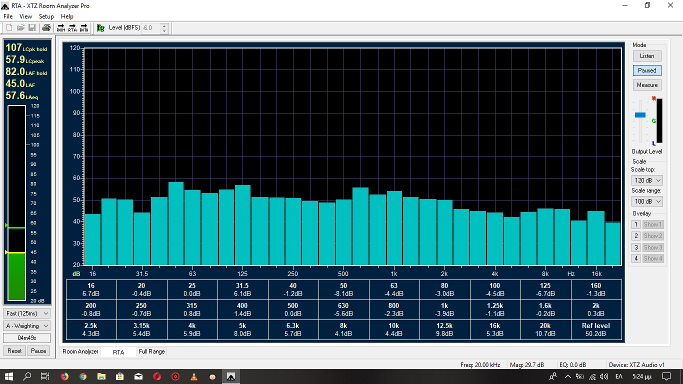Click the ROOM arrow toolbar icon
This screenshot has height=384, width=683.
click(x=61, y=28)
